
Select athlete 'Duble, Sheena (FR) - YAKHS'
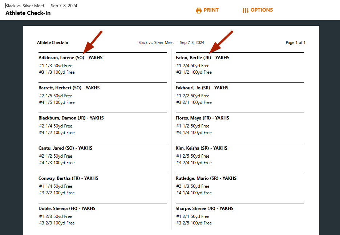[67, 208]
